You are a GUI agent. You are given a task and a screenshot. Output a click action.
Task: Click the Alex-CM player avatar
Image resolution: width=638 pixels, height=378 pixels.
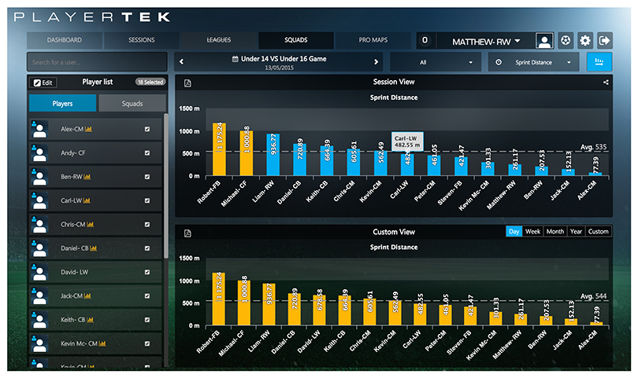point(39,129)
